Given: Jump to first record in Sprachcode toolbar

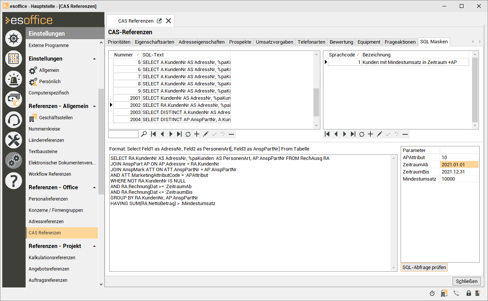Looking at the screenshot, I should tap(327, 134).
